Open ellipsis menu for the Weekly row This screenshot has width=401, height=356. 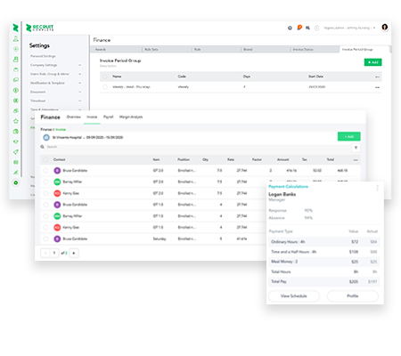click(377, 87)
